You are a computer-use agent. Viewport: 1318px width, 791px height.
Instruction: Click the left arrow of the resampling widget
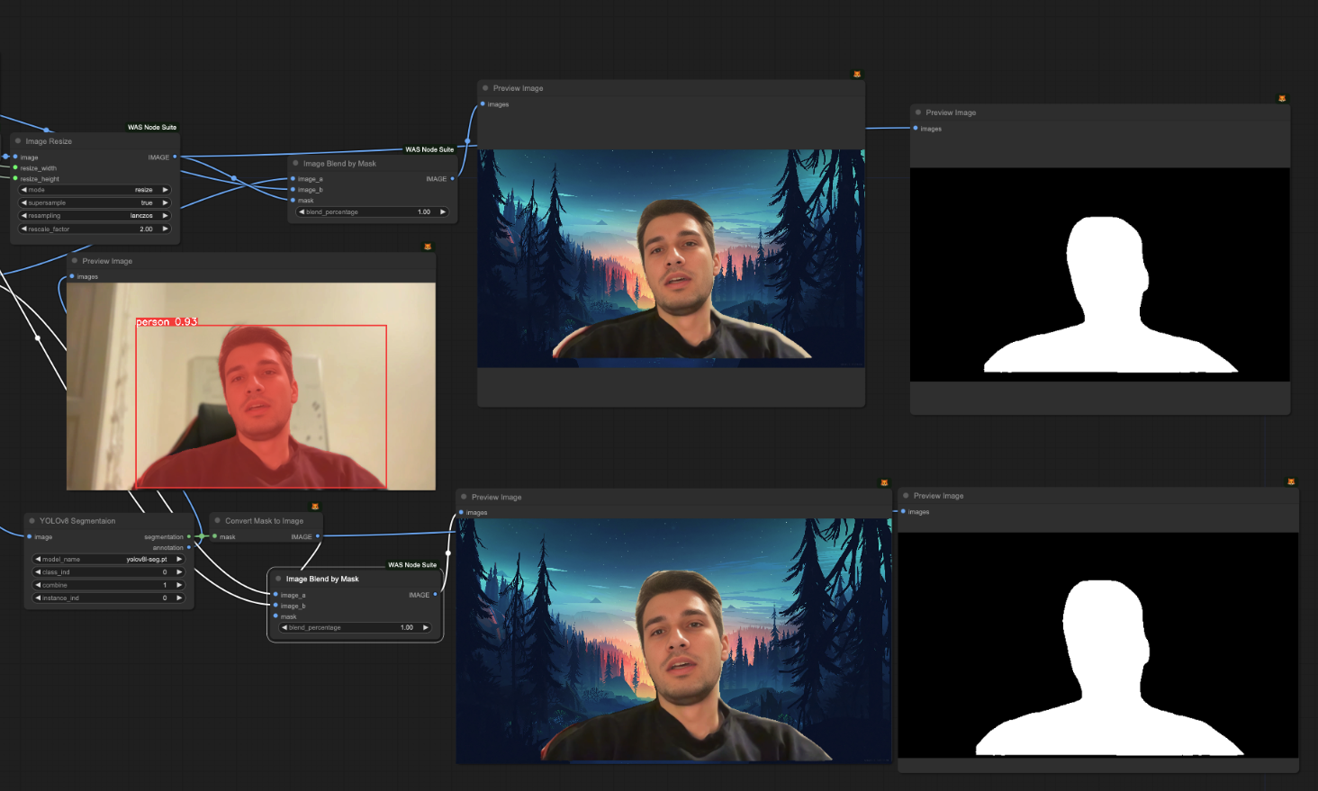point(24,216)
